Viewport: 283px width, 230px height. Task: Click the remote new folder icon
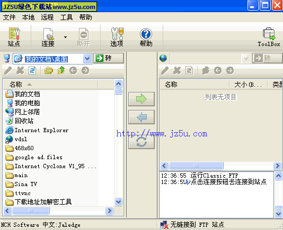[206, 70]
